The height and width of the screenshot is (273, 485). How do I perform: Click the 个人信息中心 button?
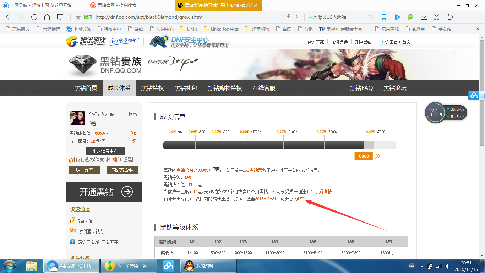click(105, 151)
